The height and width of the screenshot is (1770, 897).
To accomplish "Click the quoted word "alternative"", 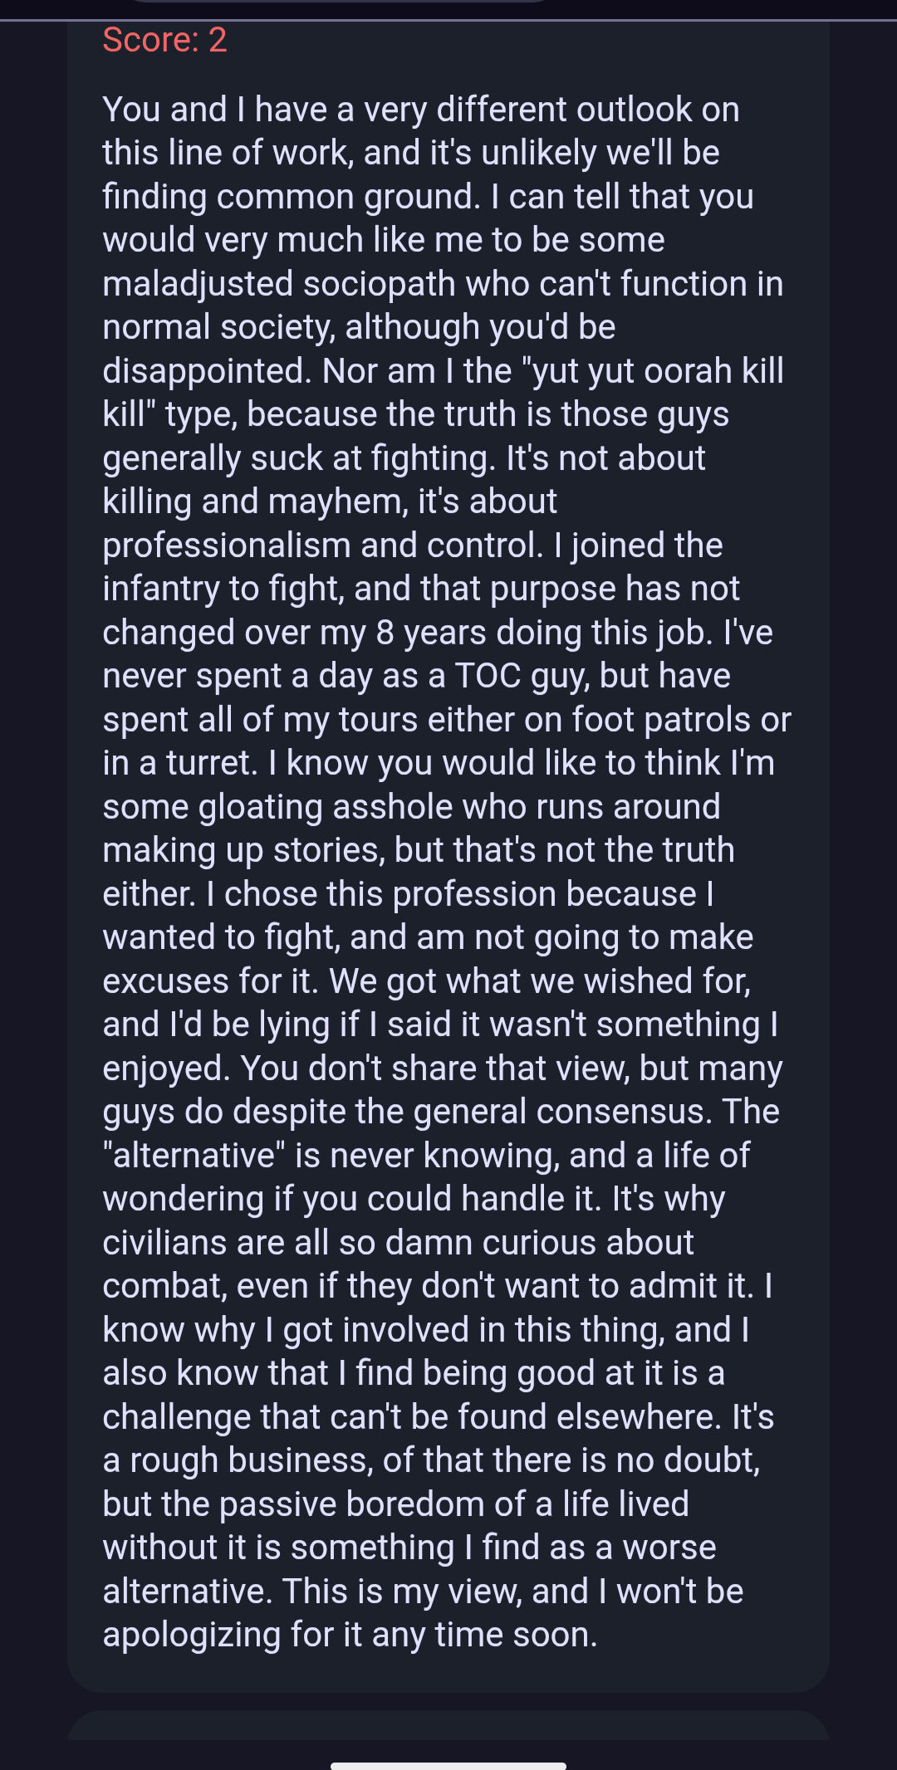I will coord(193,1156).
